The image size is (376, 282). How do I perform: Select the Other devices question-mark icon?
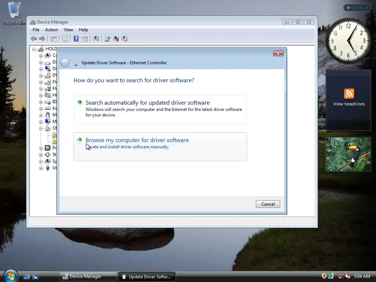pyautogui.click(x=48, y=128)
